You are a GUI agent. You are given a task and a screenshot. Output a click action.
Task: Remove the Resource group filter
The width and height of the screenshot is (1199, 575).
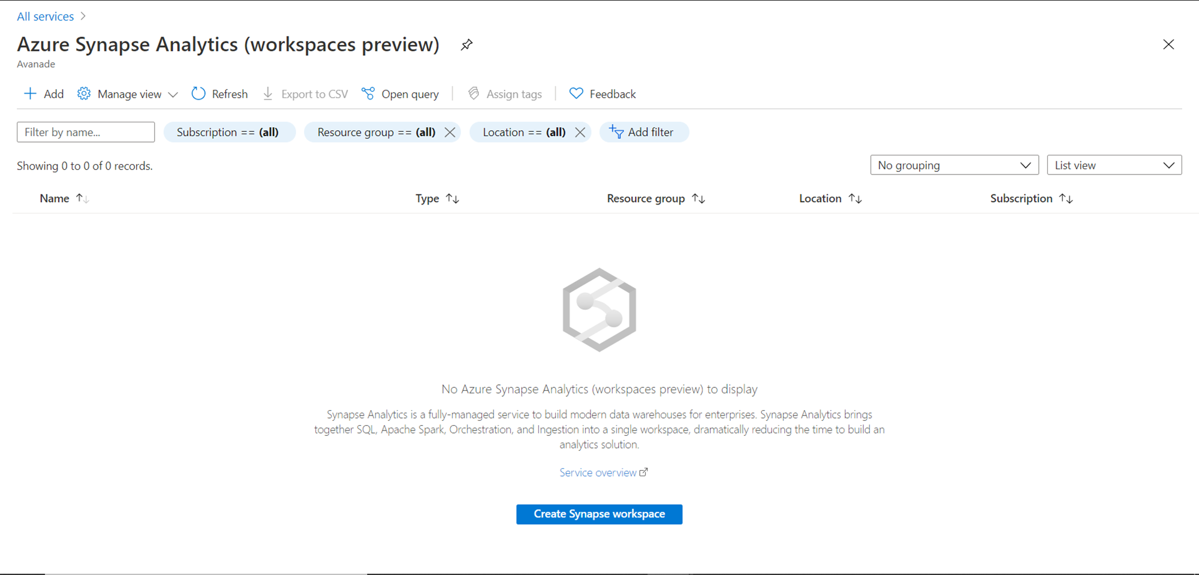tap(450, 132)
